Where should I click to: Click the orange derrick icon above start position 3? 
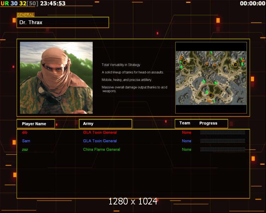[181, 57]
